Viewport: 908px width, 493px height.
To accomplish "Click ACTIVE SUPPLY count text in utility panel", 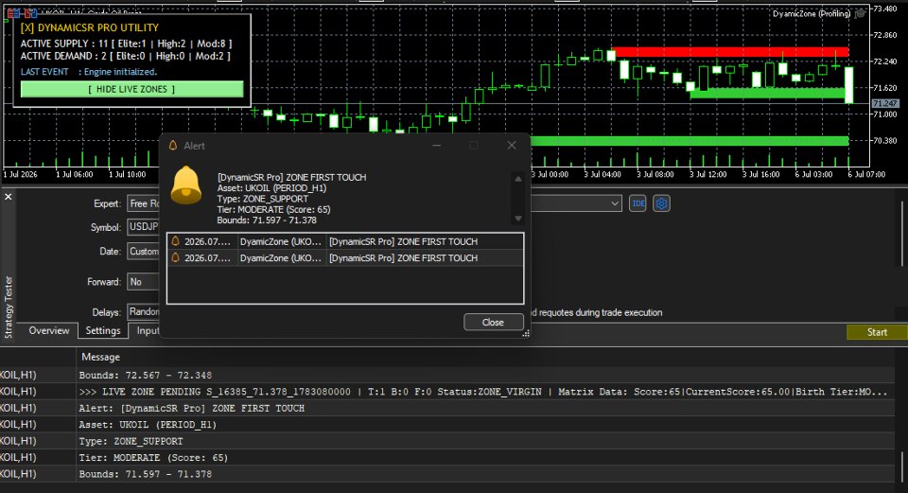I will tap(126, 44).
